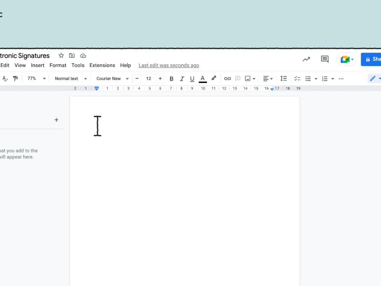Click the left indent marker on ruler
Image resolution: width=381 pixels, height=286 pixels.
[x=97, y=88]
